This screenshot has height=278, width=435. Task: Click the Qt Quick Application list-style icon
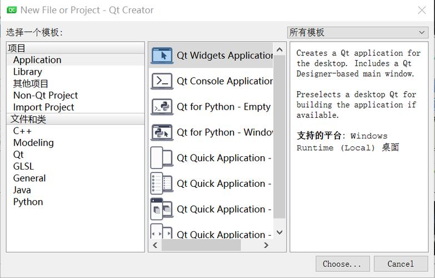(162, 183)
